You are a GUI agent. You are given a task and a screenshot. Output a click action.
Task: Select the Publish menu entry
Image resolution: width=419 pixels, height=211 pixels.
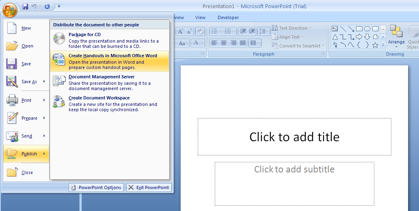point(26,154)
